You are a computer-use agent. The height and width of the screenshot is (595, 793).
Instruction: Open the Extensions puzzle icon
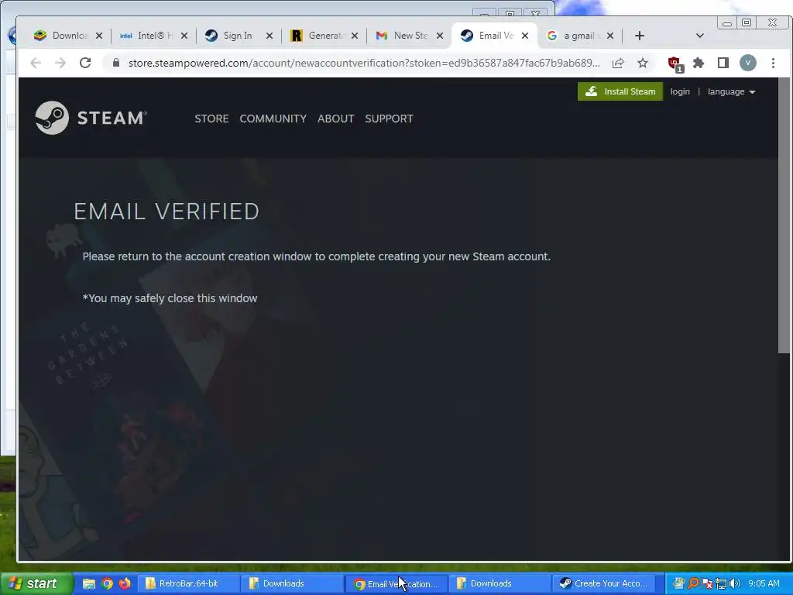point(699,63)
